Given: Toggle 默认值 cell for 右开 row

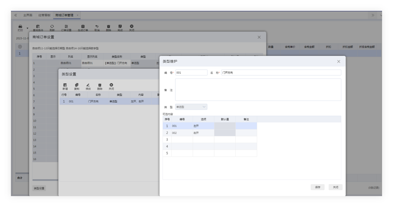Looking at the screenshot, I should (x=225, y=133).
